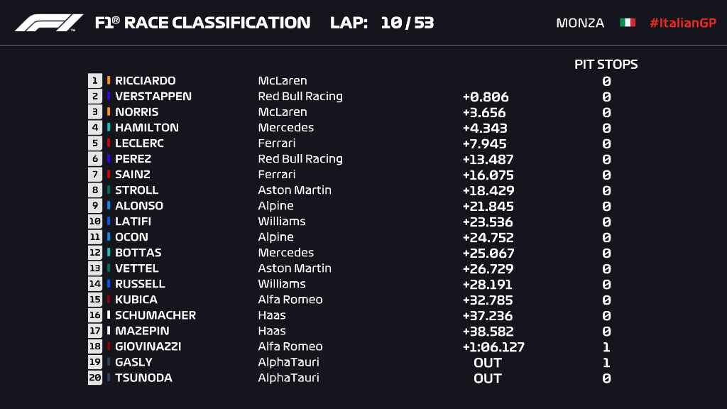Click the Italian flag icon

(x=627, y=23)
